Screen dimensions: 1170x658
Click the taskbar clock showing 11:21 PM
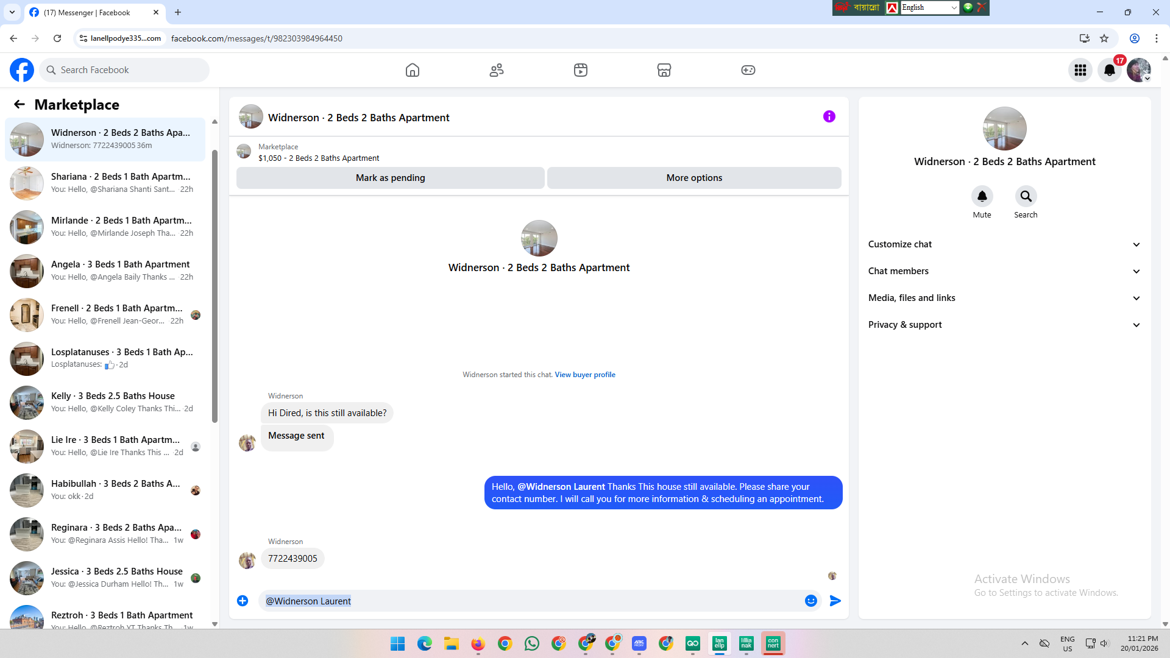coord(1139,643)
